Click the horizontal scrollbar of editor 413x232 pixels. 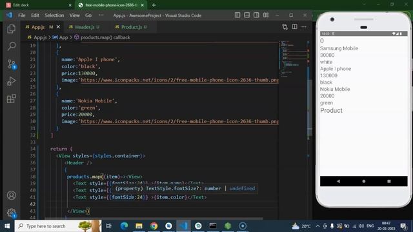[x=154, y=218]
